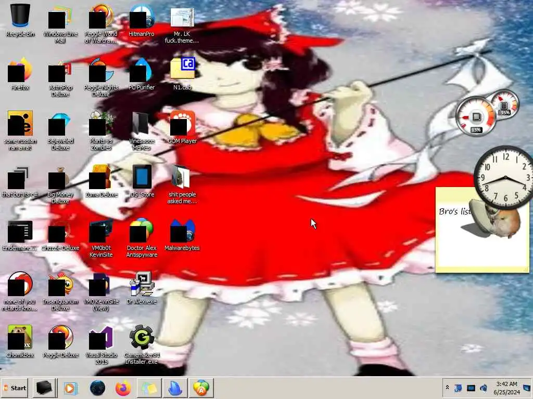Run Dr Alex.exe from desktop

[142, 288]
